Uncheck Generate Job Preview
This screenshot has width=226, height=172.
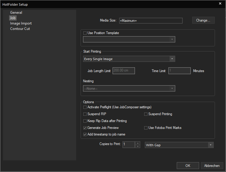point(85,128)
